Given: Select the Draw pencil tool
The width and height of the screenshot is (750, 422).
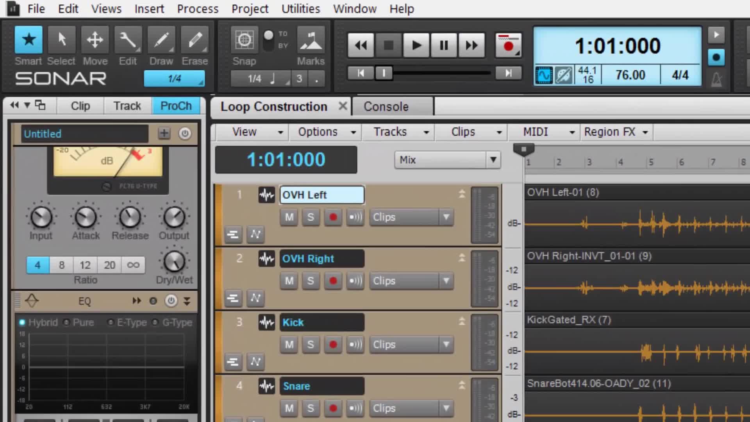Looking at the screenshot, I should point(161,40).
